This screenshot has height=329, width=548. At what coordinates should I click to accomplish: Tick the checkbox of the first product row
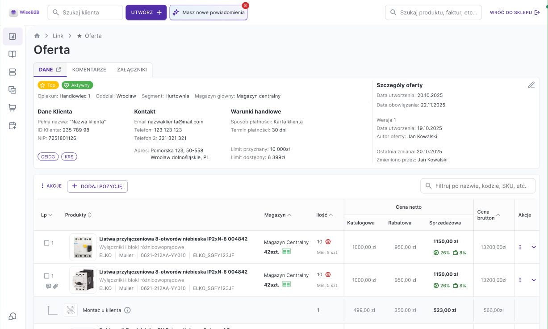(x=46, y=243)
